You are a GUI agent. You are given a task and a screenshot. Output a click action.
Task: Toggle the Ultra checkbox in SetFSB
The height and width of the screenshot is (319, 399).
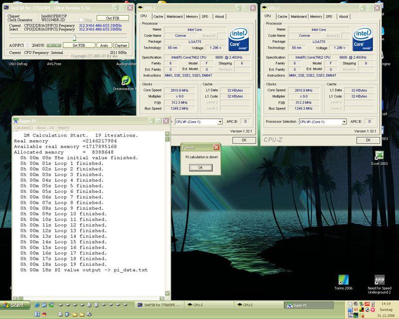tap(81, 20)
